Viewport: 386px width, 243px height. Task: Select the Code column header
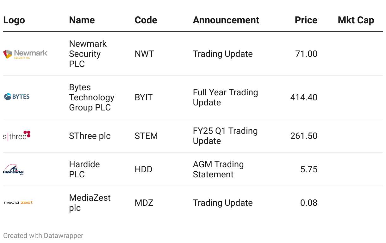146,20
